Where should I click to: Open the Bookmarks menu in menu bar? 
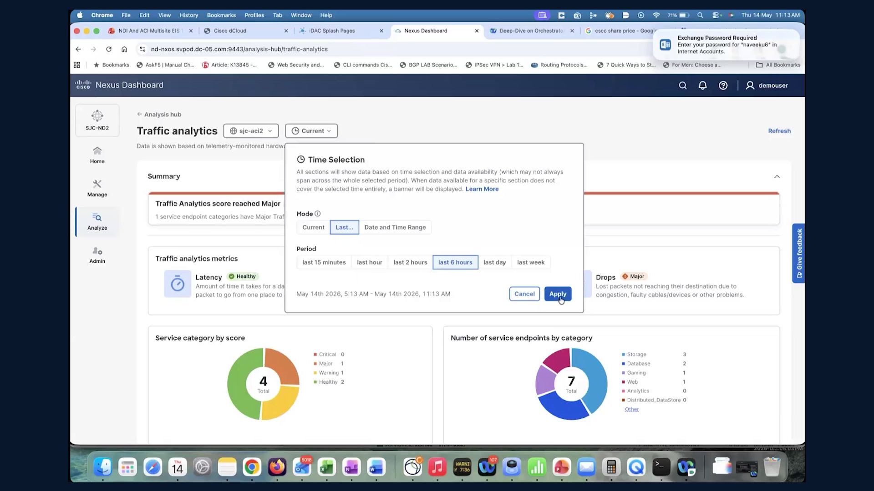tap(221, 15)
